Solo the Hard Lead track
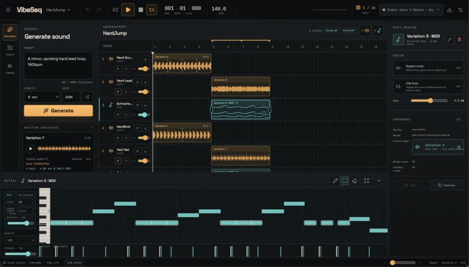 [126, 92]
